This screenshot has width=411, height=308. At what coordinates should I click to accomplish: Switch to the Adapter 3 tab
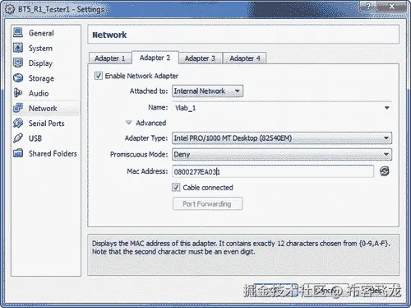click(200, 58)
